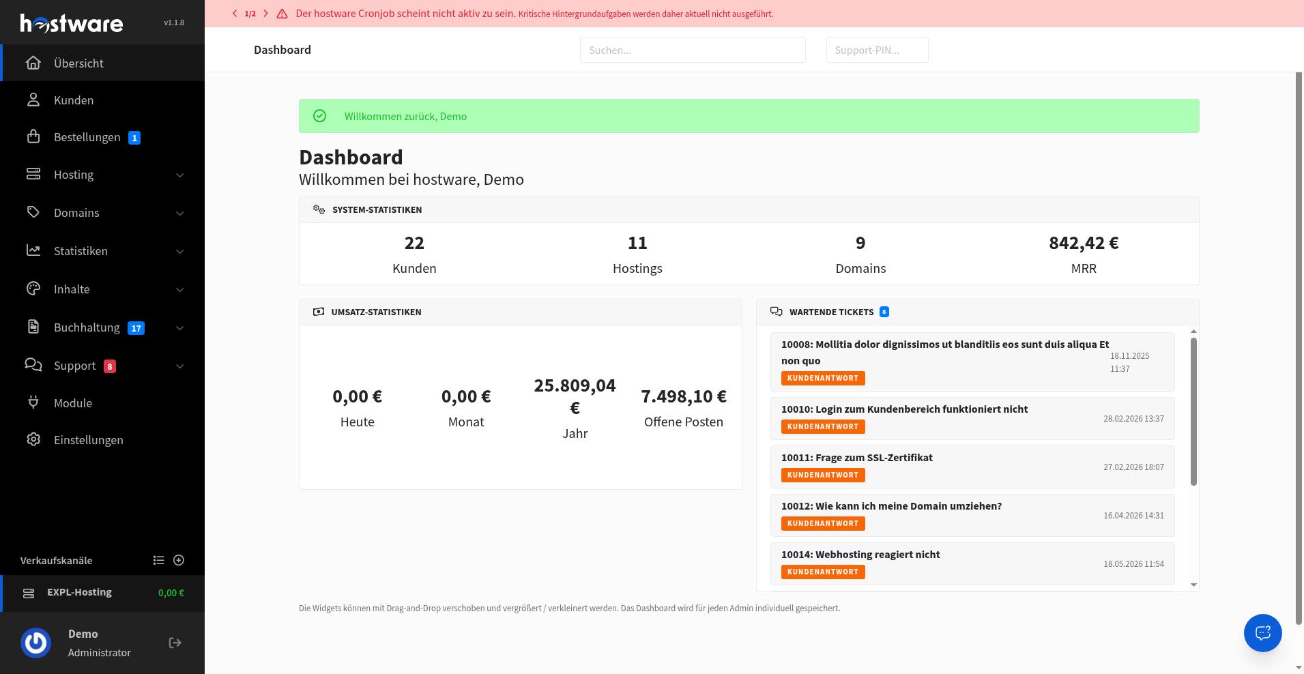This screenshot has width=1304, height=674.
Task: Click the Inhalte palette icon
Action: tap(33, 289)
